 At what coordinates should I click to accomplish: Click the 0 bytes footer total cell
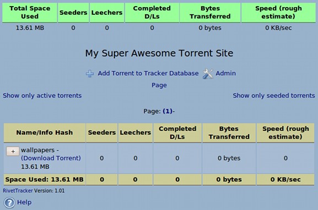(x=229, y=179)
